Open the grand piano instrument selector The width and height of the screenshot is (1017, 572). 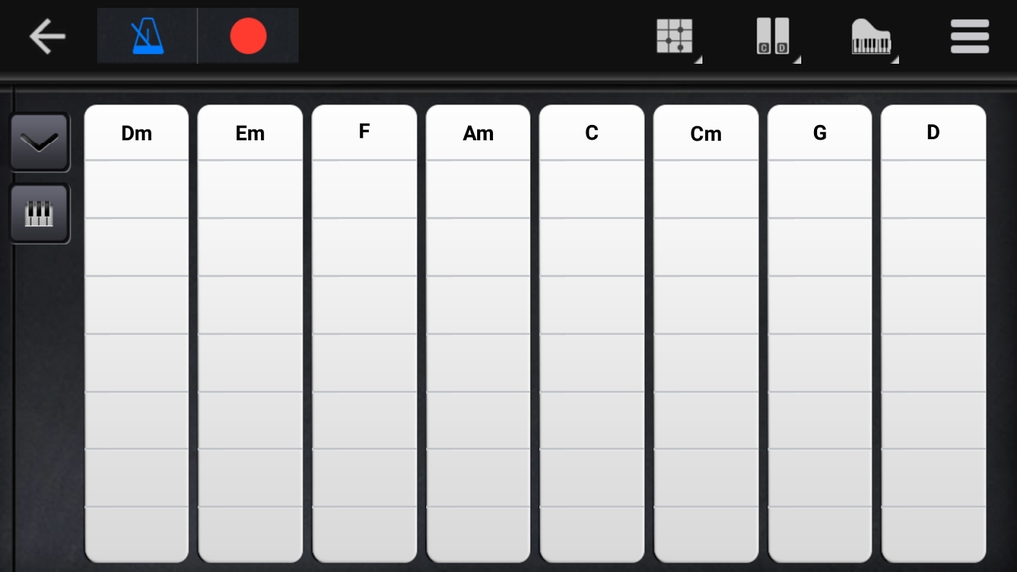pyautogui.click(x=873, y=36)
